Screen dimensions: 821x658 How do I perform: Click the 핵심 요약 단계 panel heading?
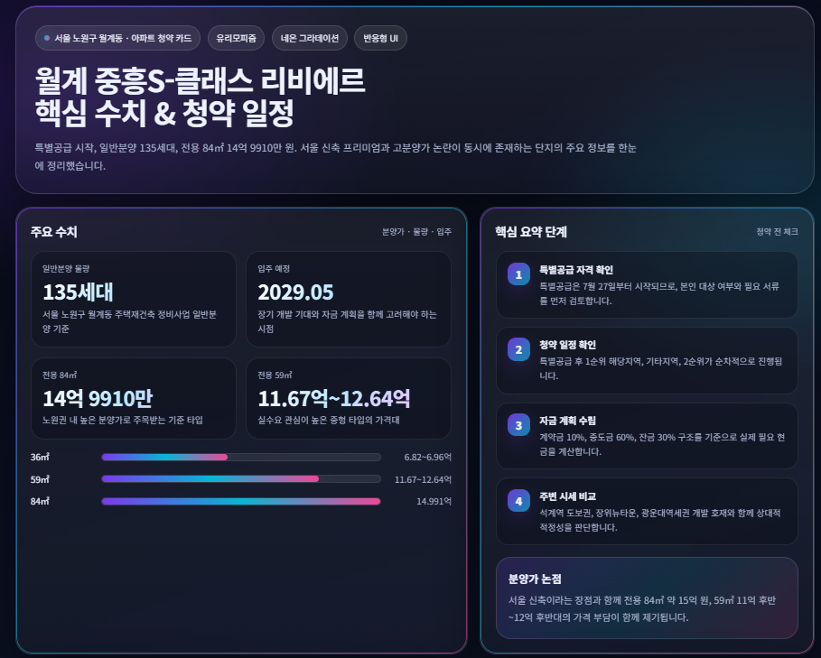tap(531, 232)
